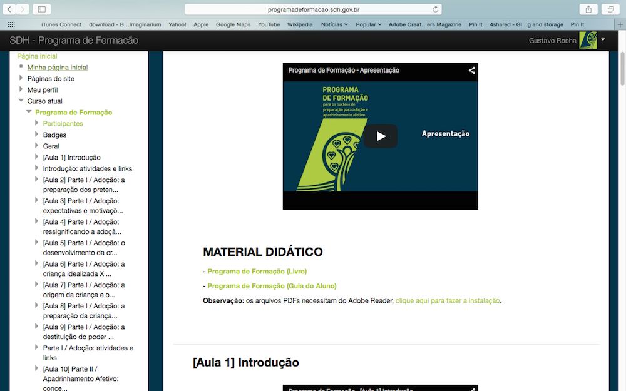Collapse the Programa de Formação tree node
The image size is (626, 391).
click(x=29, y=113)
